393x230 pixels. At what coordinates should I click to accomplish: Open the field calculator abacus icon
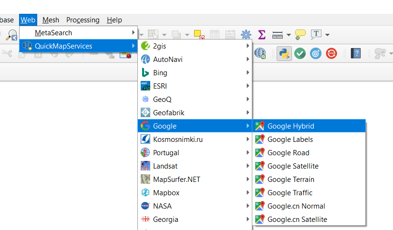click(230, 35)
